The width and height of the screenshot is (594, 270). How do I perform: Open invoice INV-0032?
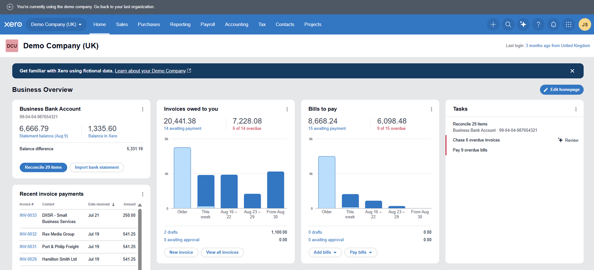click(x=28, y=234)
